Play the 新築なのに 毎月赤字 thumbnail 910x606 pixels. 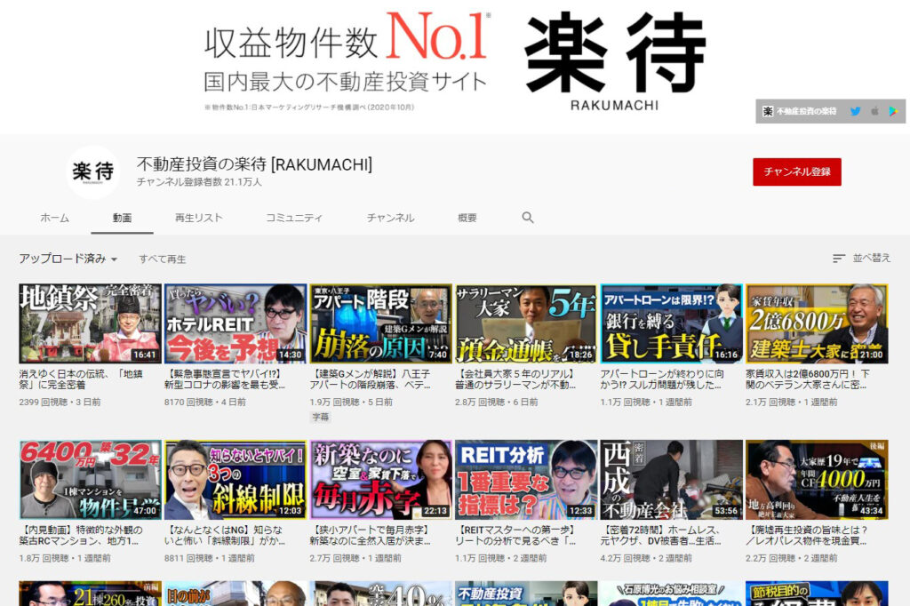380,480
